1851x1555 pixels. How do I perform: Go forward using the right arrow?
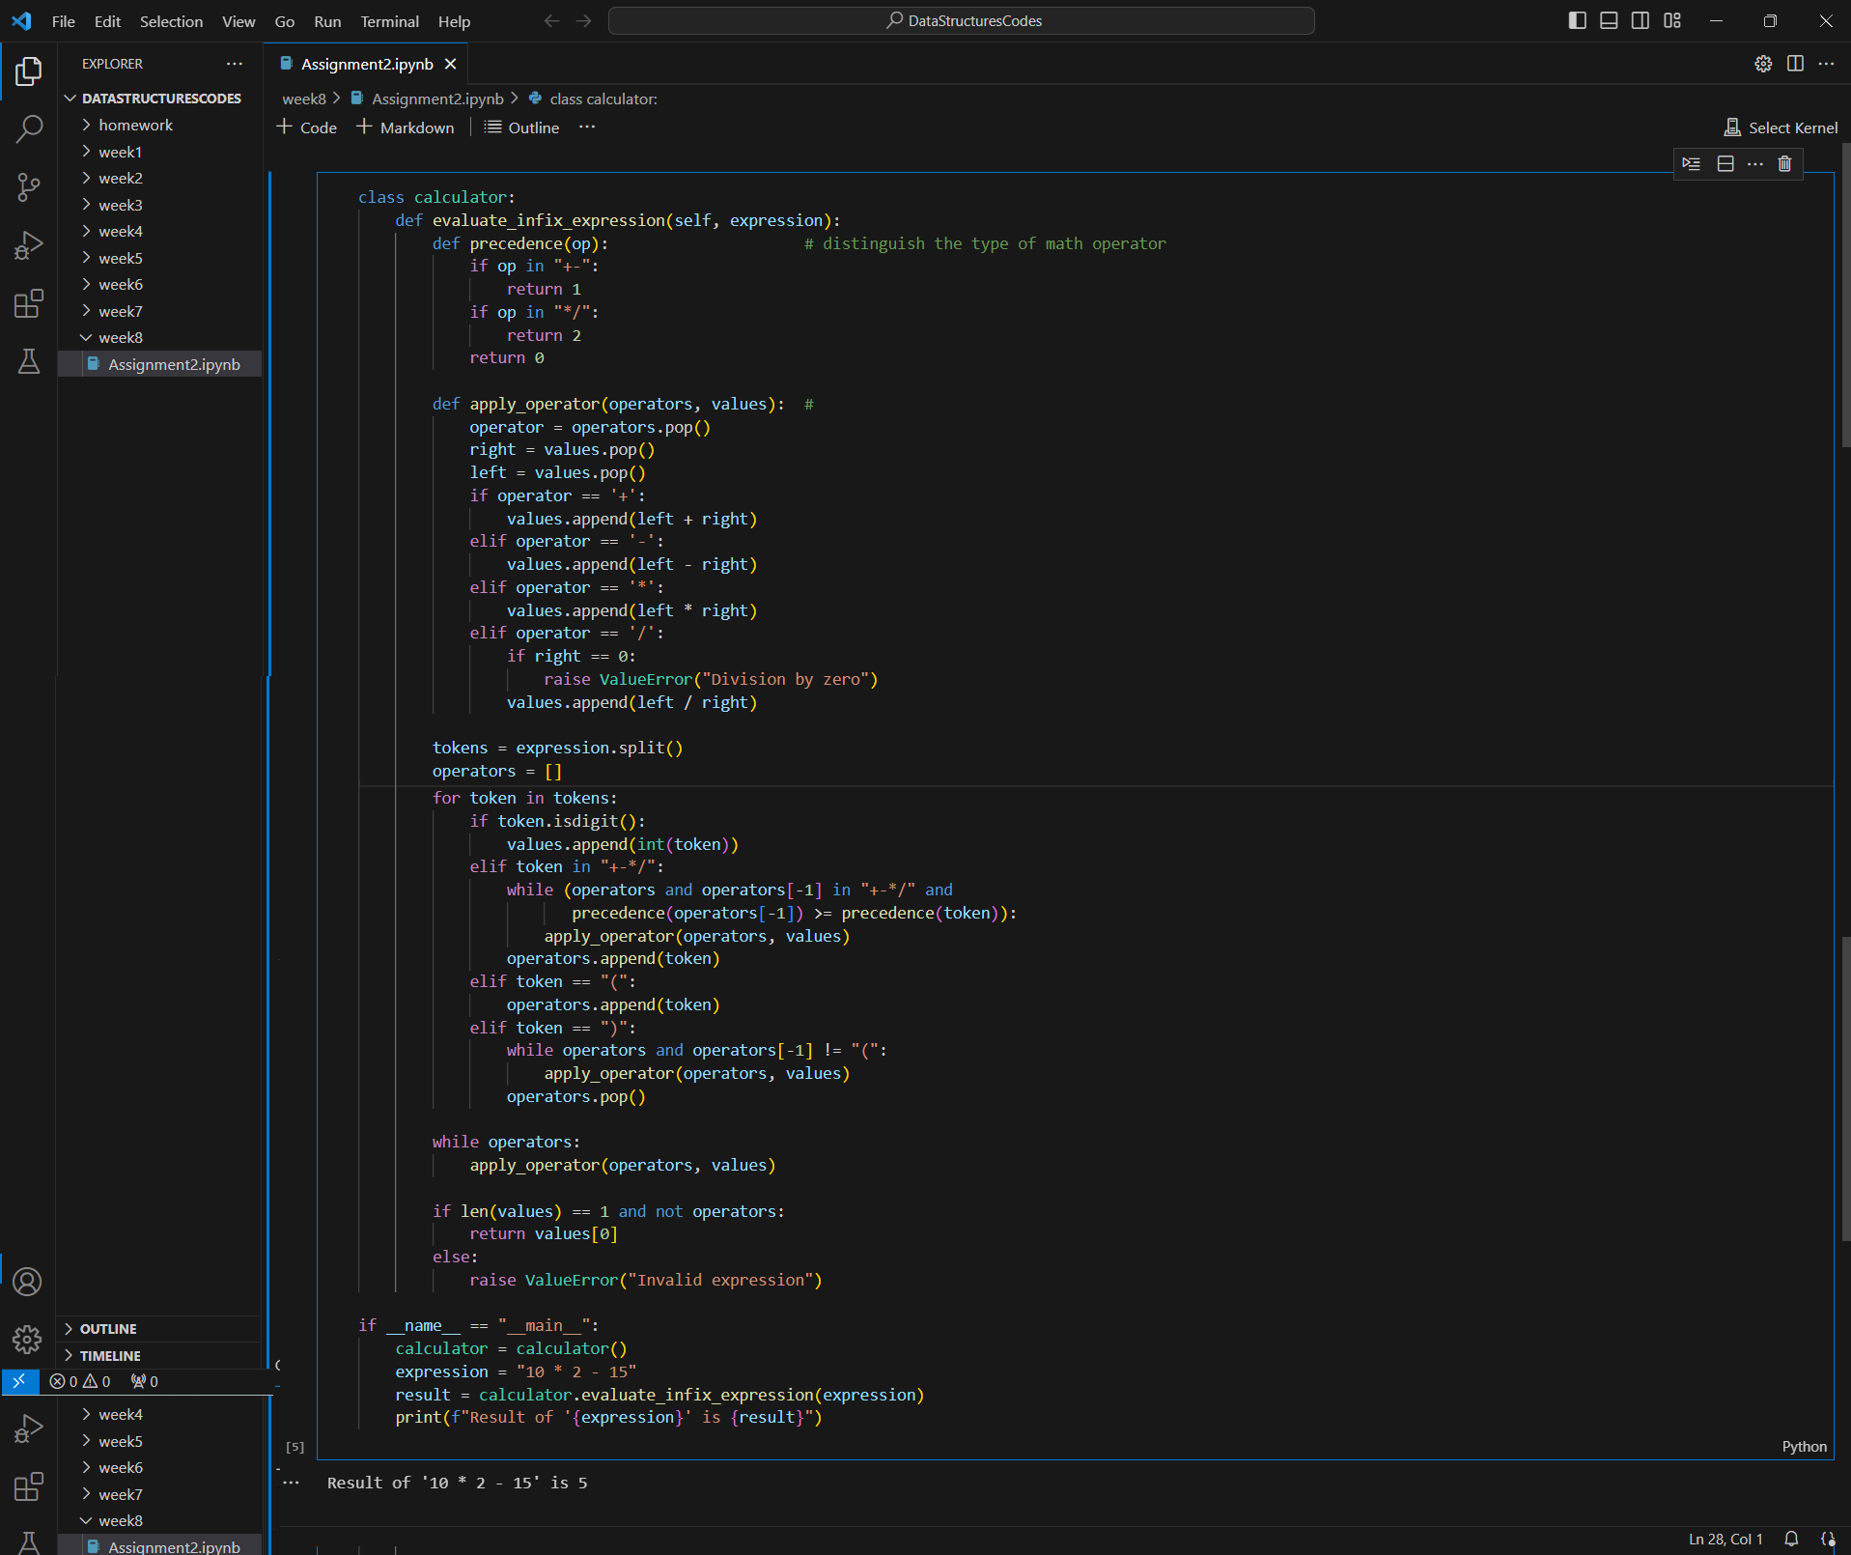point(583,20)
